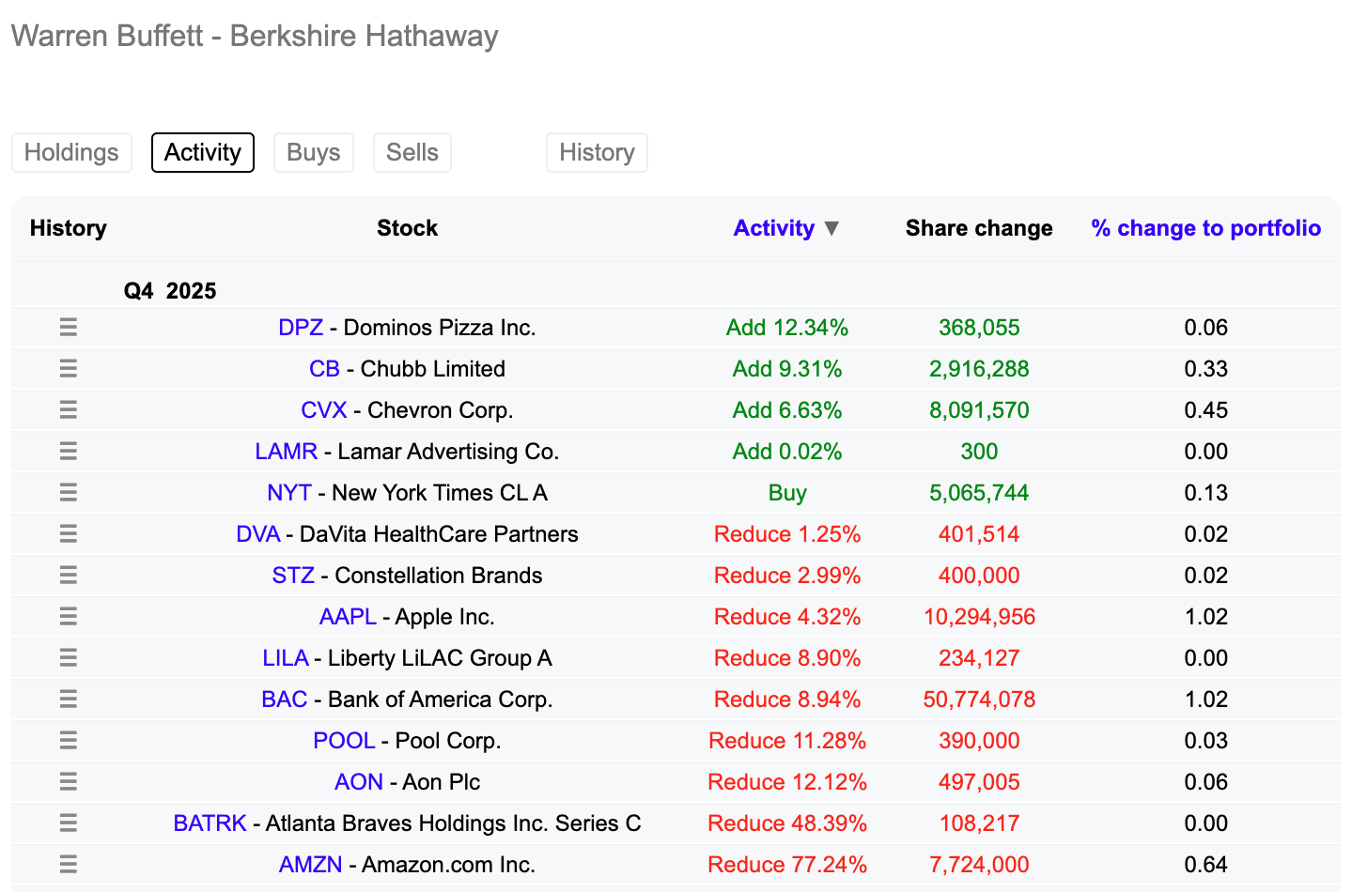Screen dimensions: 1352x892
Task: Open the BATRK Atlanta Braves ticker link
Action: 210,823
